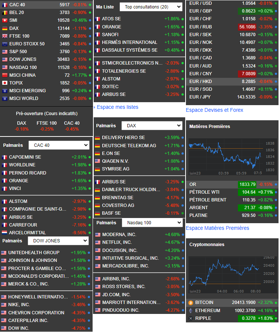Screen dimensions: 280x332
Task: Click the German flag beside DAX index
Action: coord(5,28)
